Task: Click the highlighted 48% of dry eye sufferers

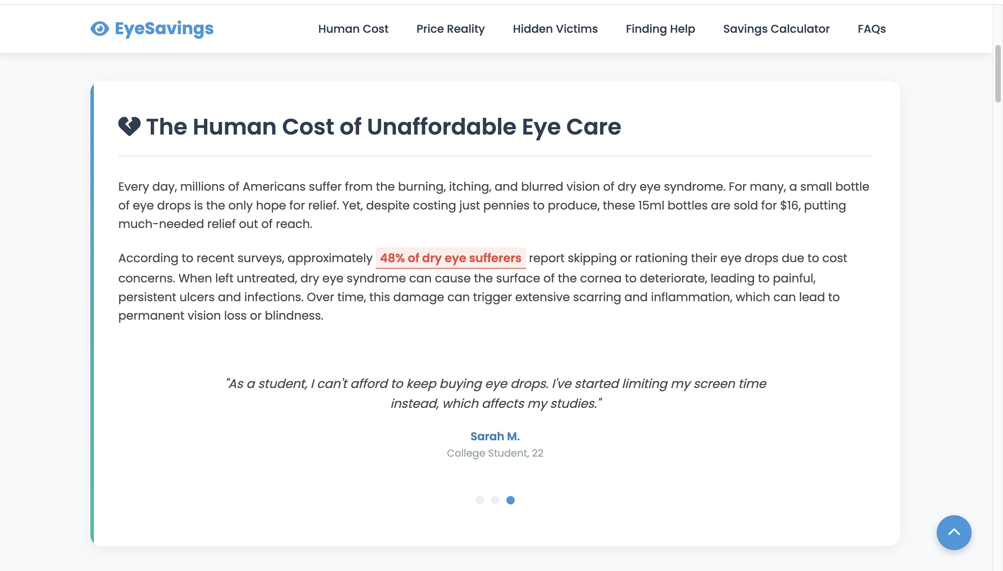Action: click(x=450, y=258)
